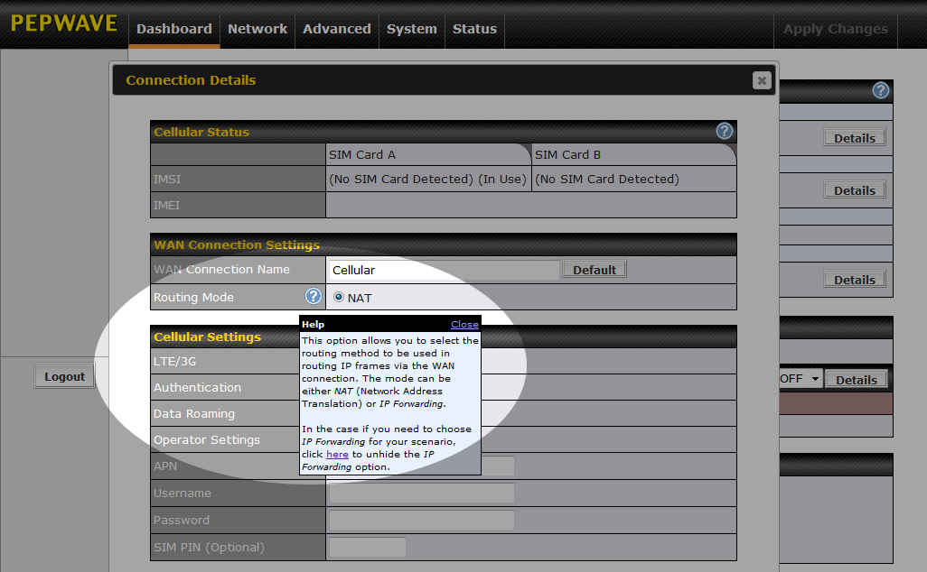The height and width of the screenshot is (572, 927).
Task: Open the OFF dropdown
Action: 799,379
